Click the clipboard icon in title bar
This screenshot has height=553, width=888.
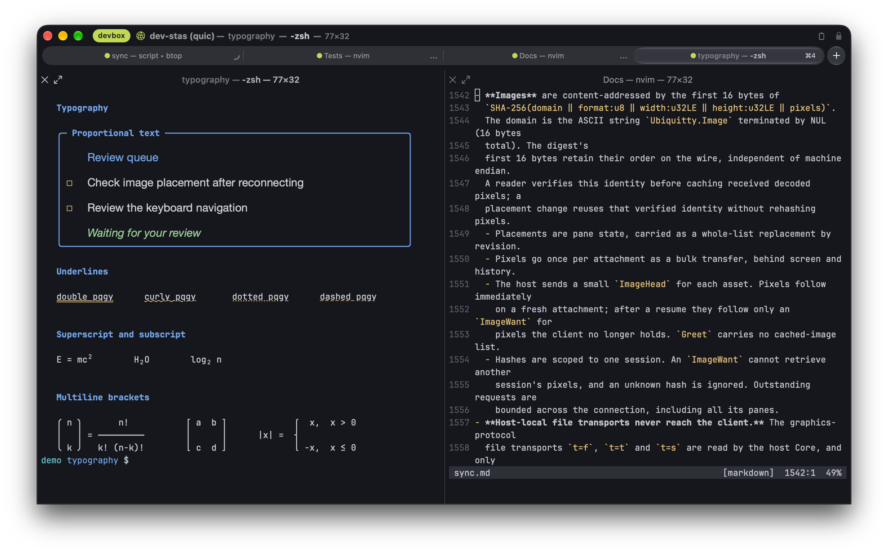pyautogui.click(x=821, y=36)
